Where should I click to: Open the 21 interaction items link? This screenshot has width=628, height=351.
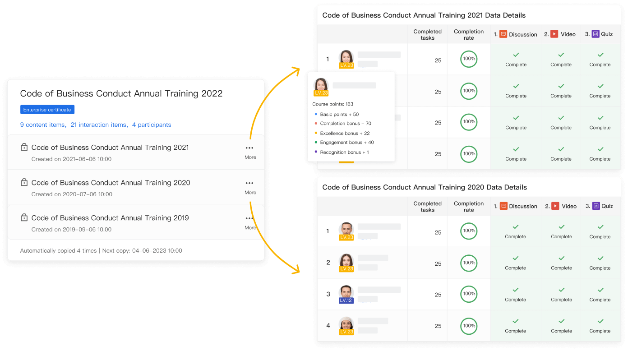click(98, 125)
